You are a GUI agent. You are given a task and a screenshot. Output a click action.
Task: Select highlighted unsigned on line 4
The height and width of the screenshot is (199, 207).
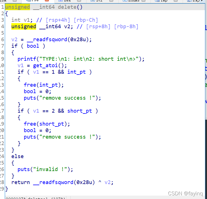point(24,27)
